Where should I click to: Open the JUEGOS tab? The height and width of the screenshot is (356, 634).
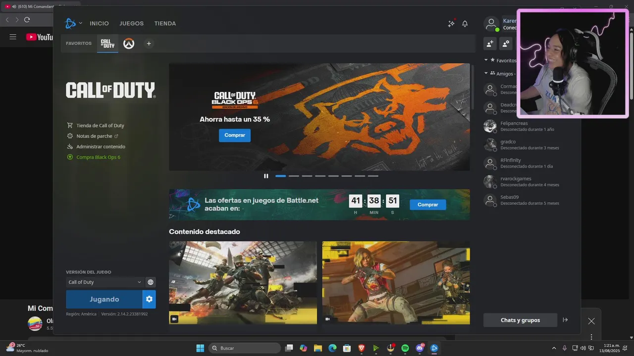point(131,23)
